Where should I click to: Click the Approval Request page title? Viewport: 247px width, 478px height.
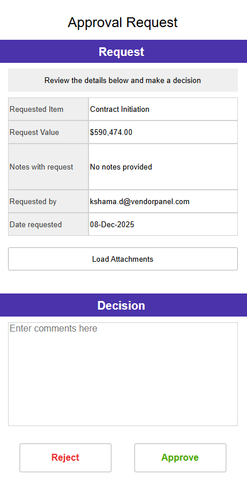click(123, 22)
